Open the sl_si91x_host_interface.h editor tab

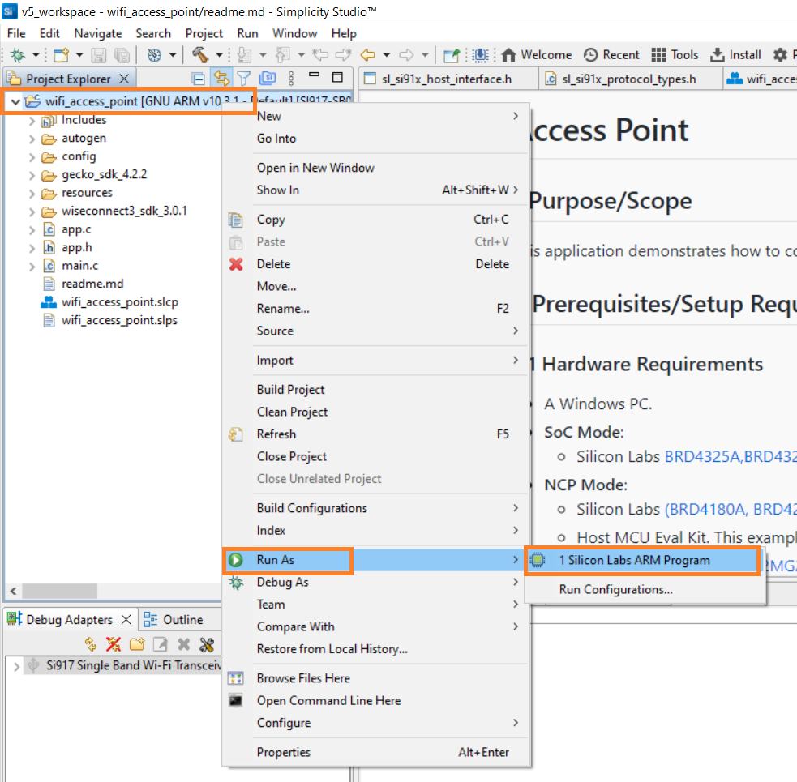click(448, 79)
